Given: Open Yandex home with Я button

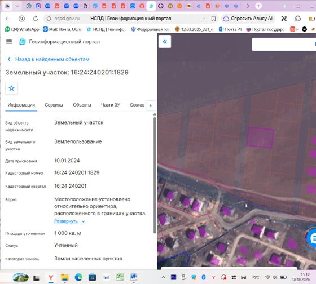Looking at the screenshot, I should [x=21, y=19].
